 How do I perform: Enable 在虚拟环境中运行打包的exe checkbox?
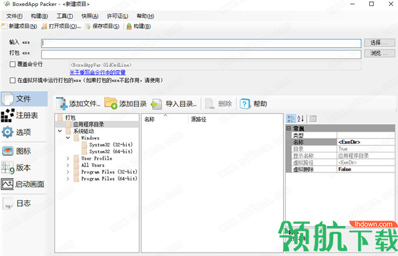(13, 80)
